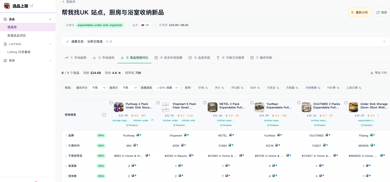The image size is (390, 182).
Task: Open Amazon link under NETEL product
Action: [x=226, y=125]
